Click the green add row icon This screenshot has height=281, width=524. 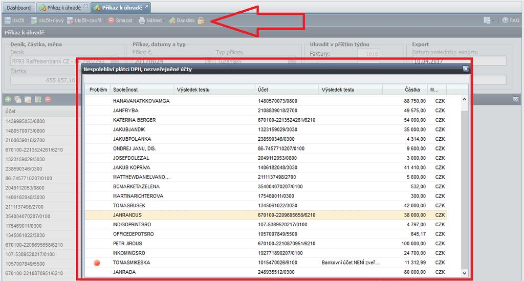click(x=8, y=100)
